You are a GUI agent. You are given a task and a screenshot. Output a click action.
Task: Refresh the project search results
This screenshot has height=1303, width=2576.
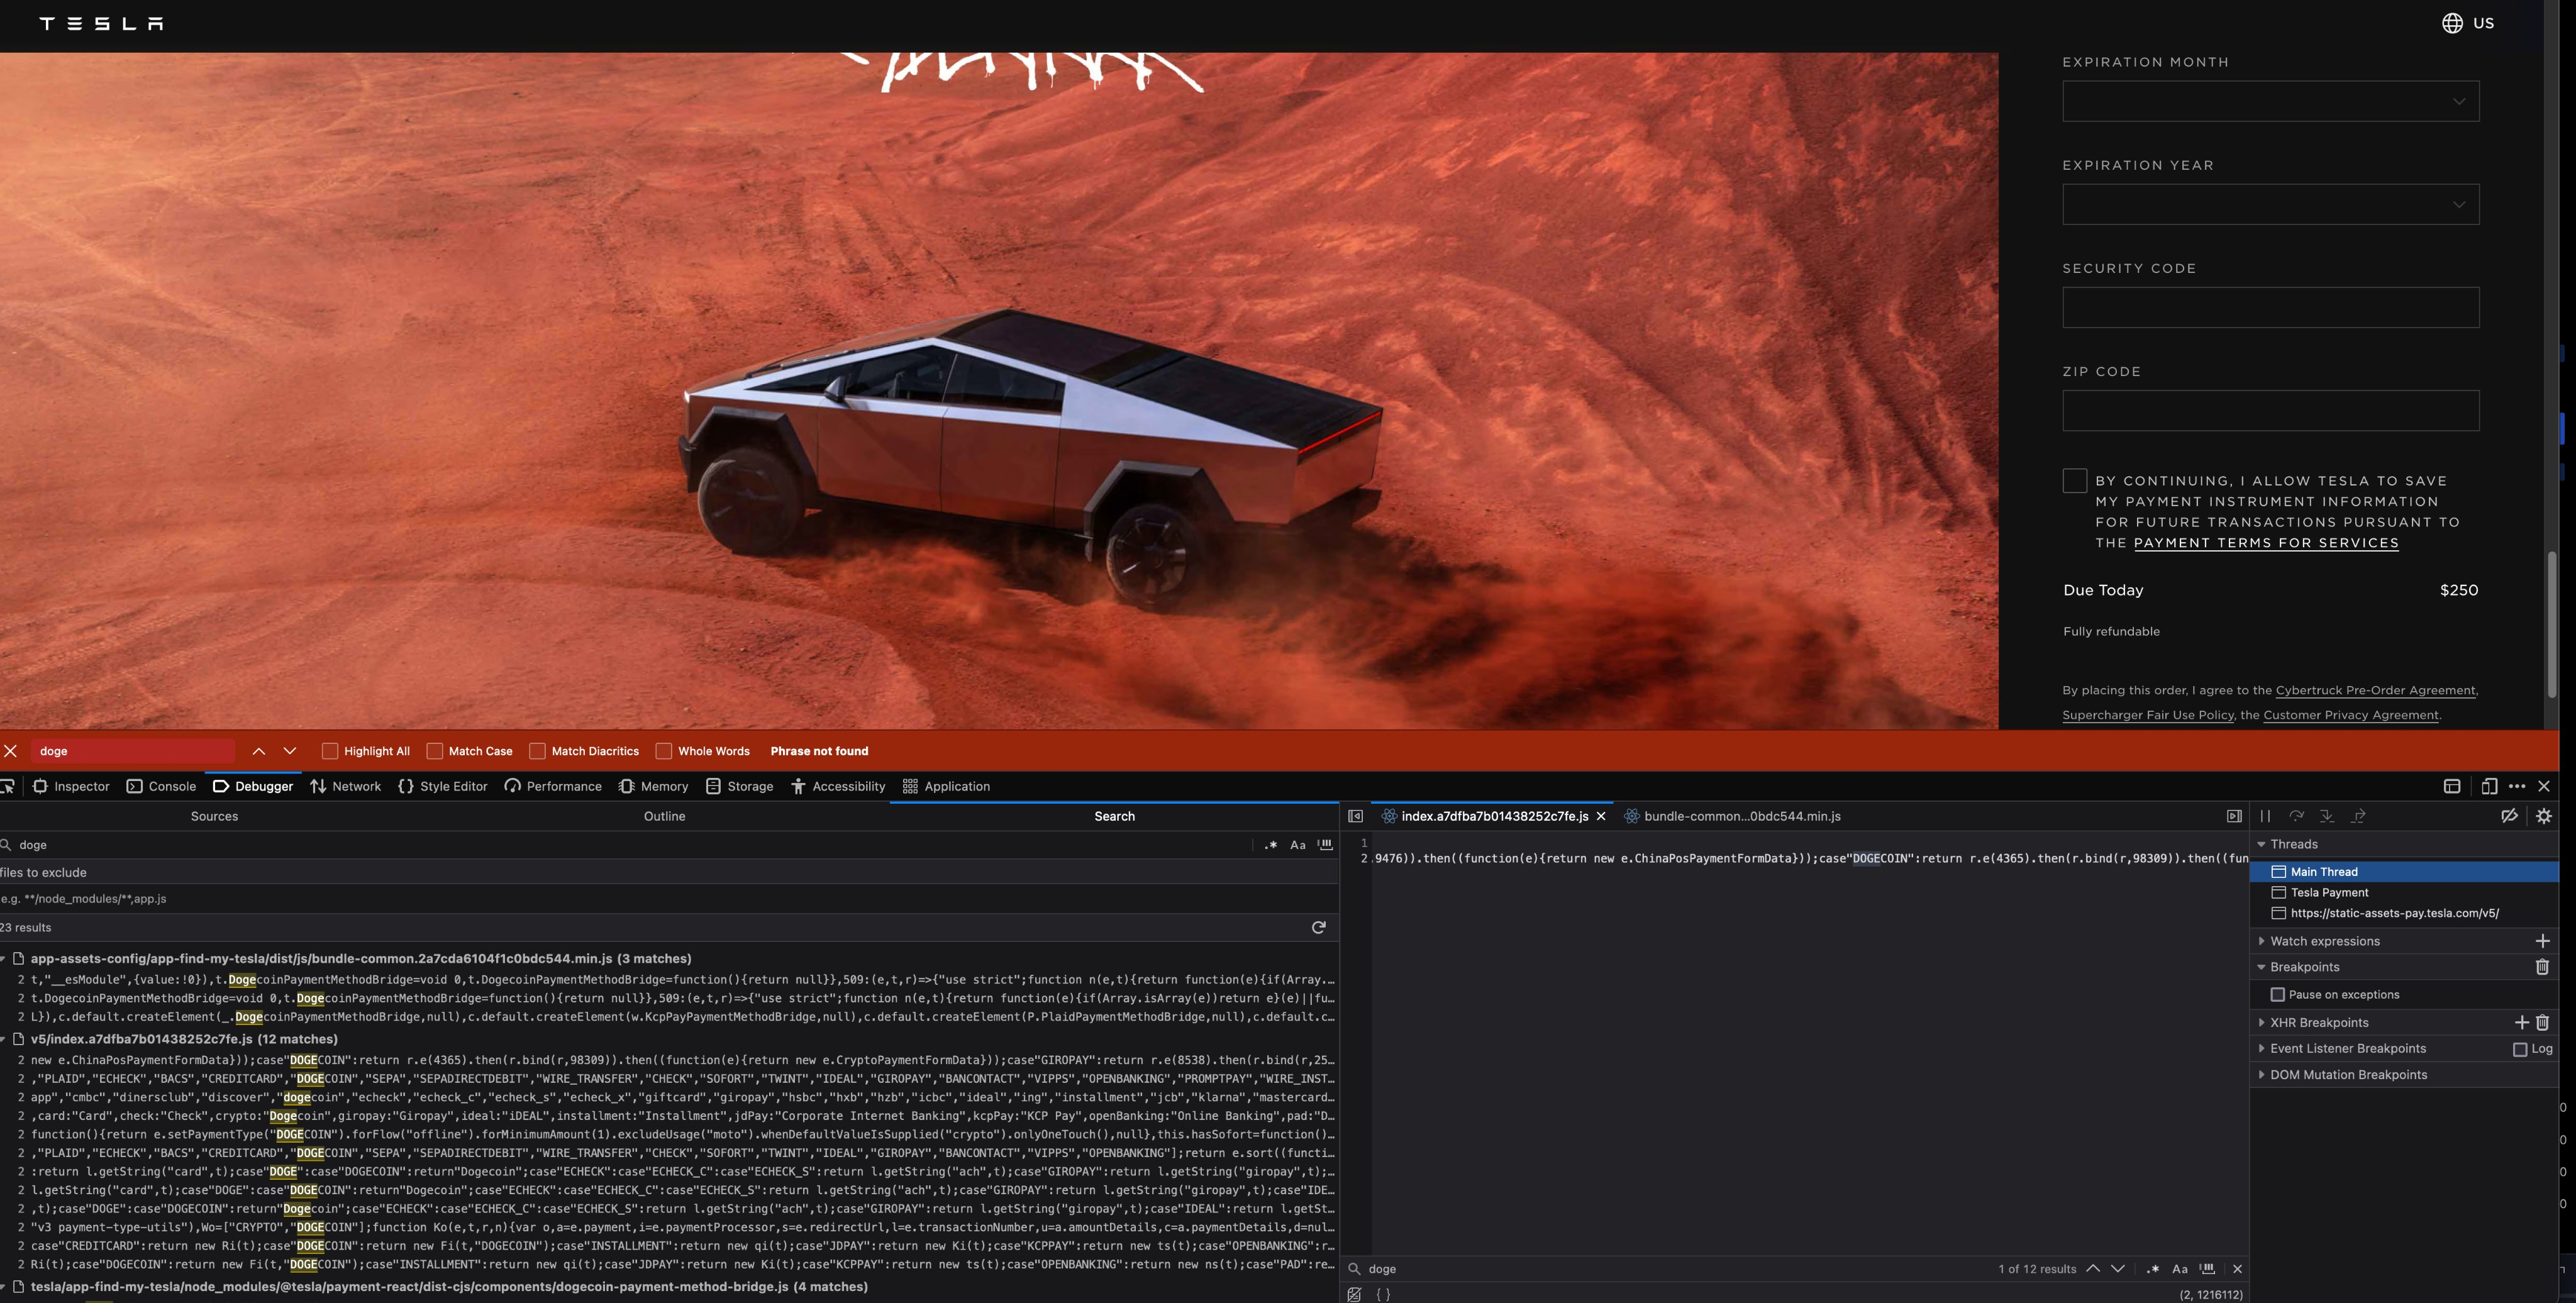[x=1318, y=927]
